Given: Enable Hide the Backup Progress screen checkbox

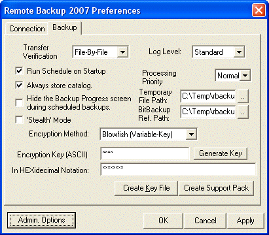Looking at the screenshot, I should pos(19,102).
